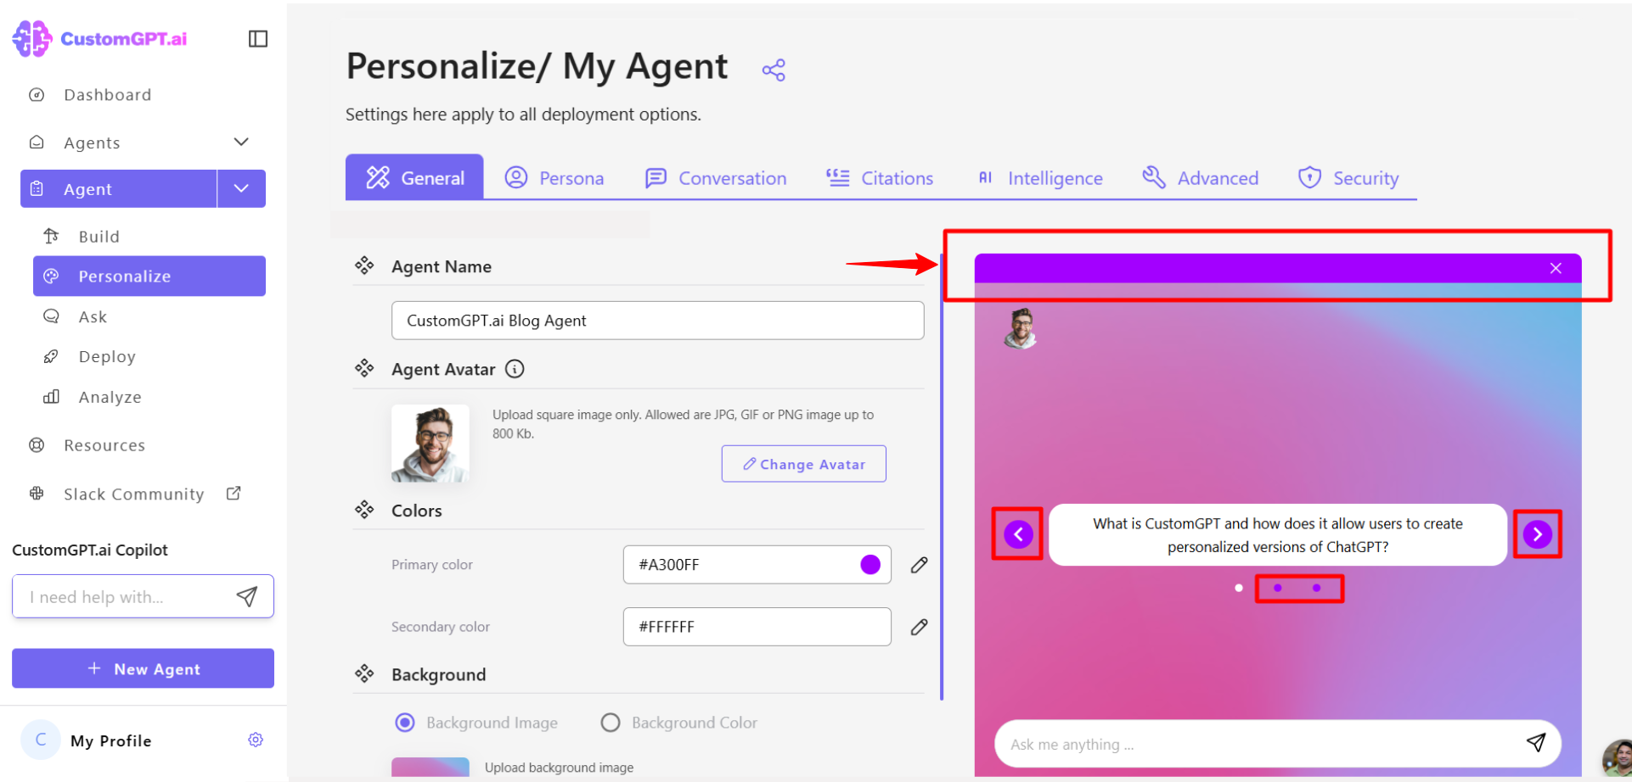This screenshot has width=1632, height=782.
Task: Click the Agents bell-shaped icon
Action: pos(37,142)
